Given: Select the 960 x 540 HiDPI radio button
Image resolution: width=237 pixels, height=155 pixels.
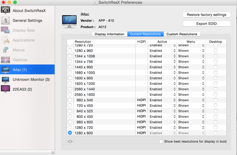Looking at the screenshot, I should 70,100.
